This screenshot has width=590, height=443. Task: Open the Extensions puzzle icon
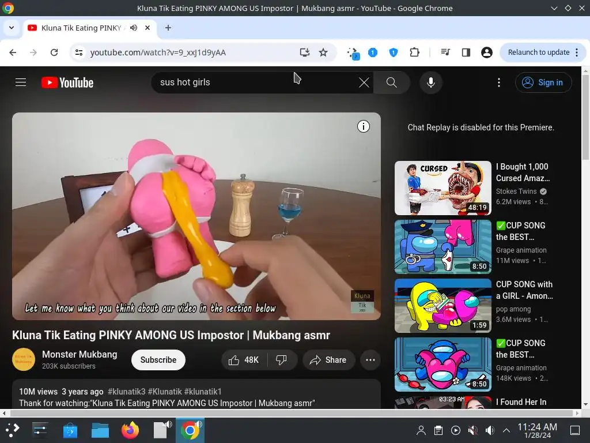[414, 52]
